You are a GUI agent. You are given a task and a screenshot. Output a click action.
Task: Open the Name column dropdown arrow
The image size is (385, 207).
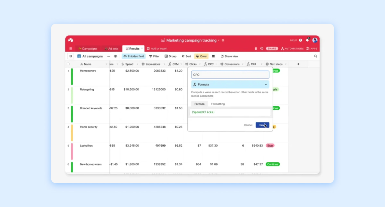click(107, 64)
